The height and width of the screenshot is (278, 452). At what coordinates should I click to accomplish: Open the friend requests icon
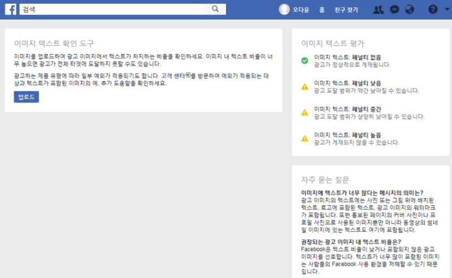tap(378, 10)
